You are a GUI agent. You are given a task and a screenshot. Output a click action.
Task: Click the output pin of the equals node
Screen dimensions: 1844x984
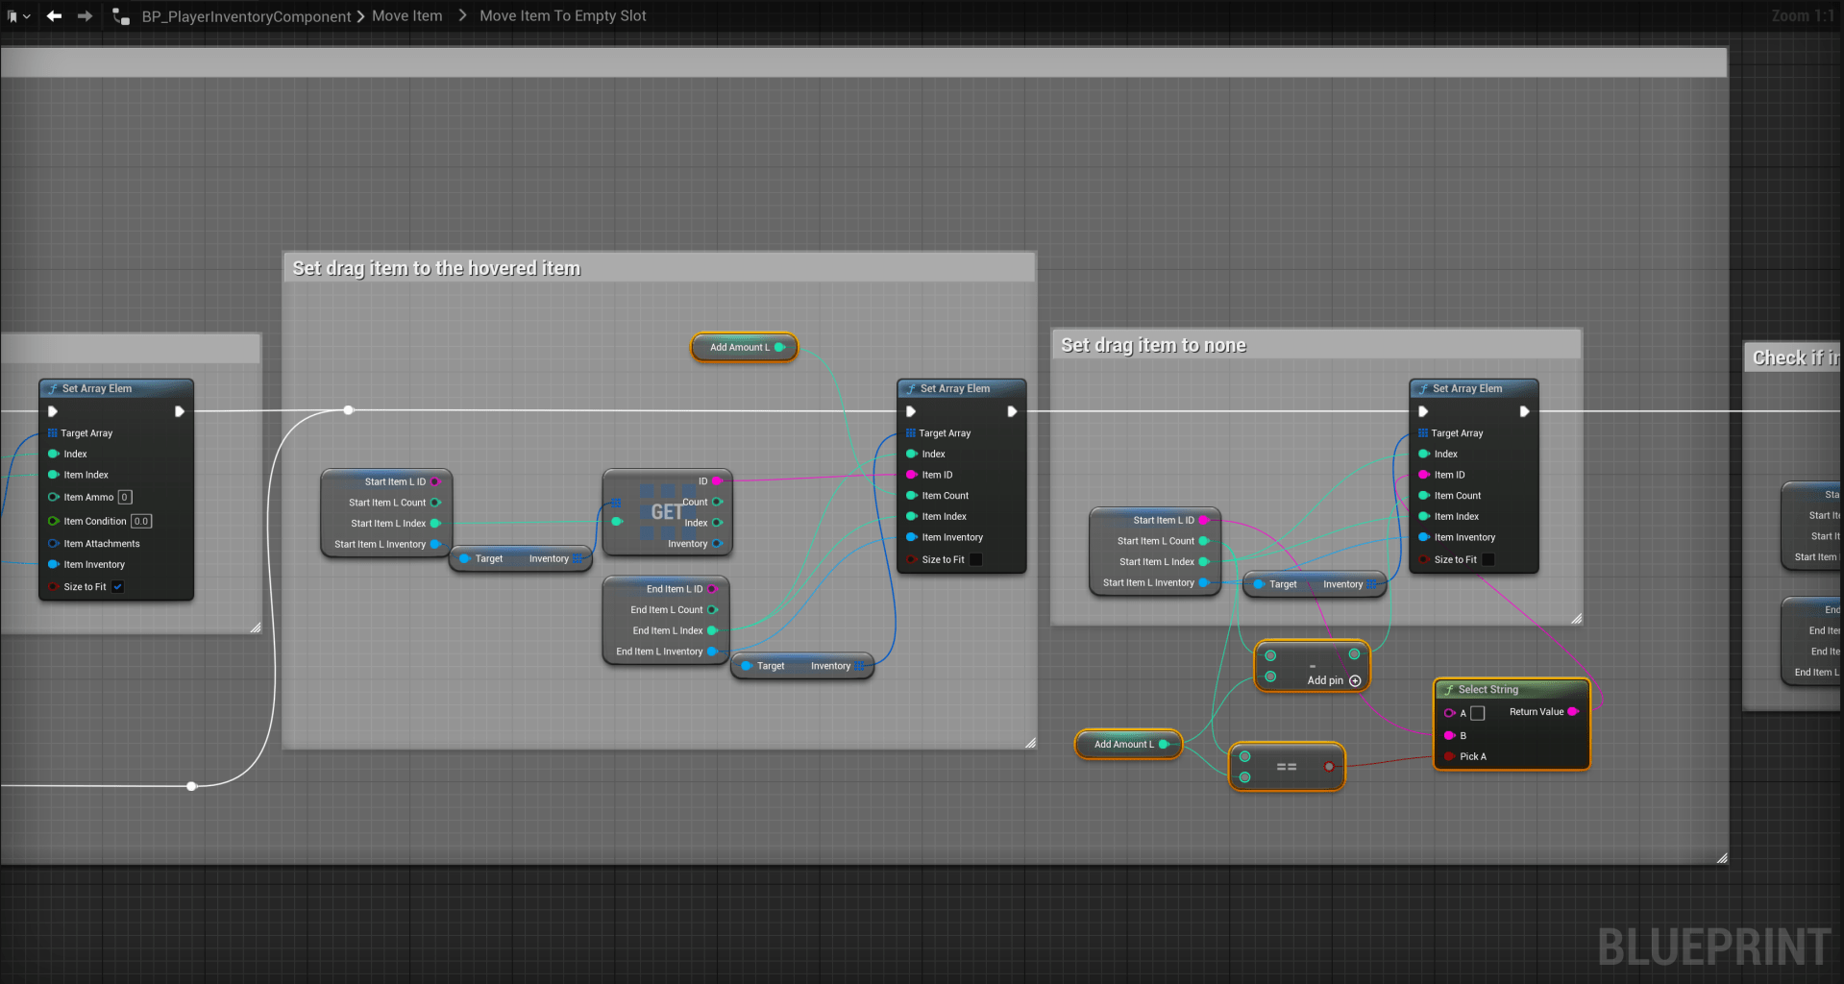pos(1329,767)
